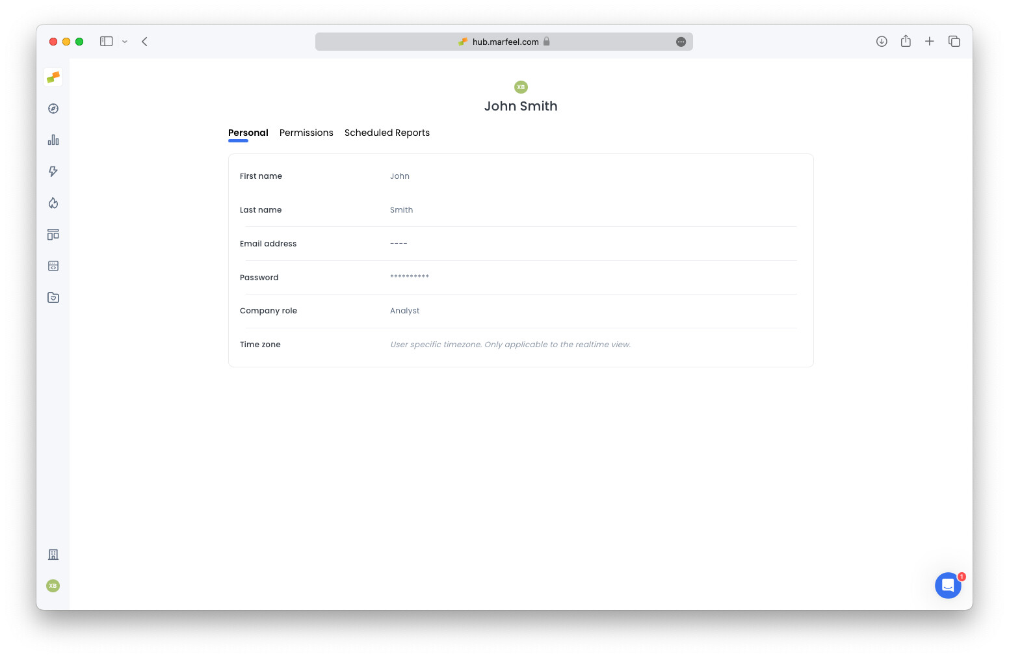Open the flame trending icon
1009x658 pixels.
53,202
